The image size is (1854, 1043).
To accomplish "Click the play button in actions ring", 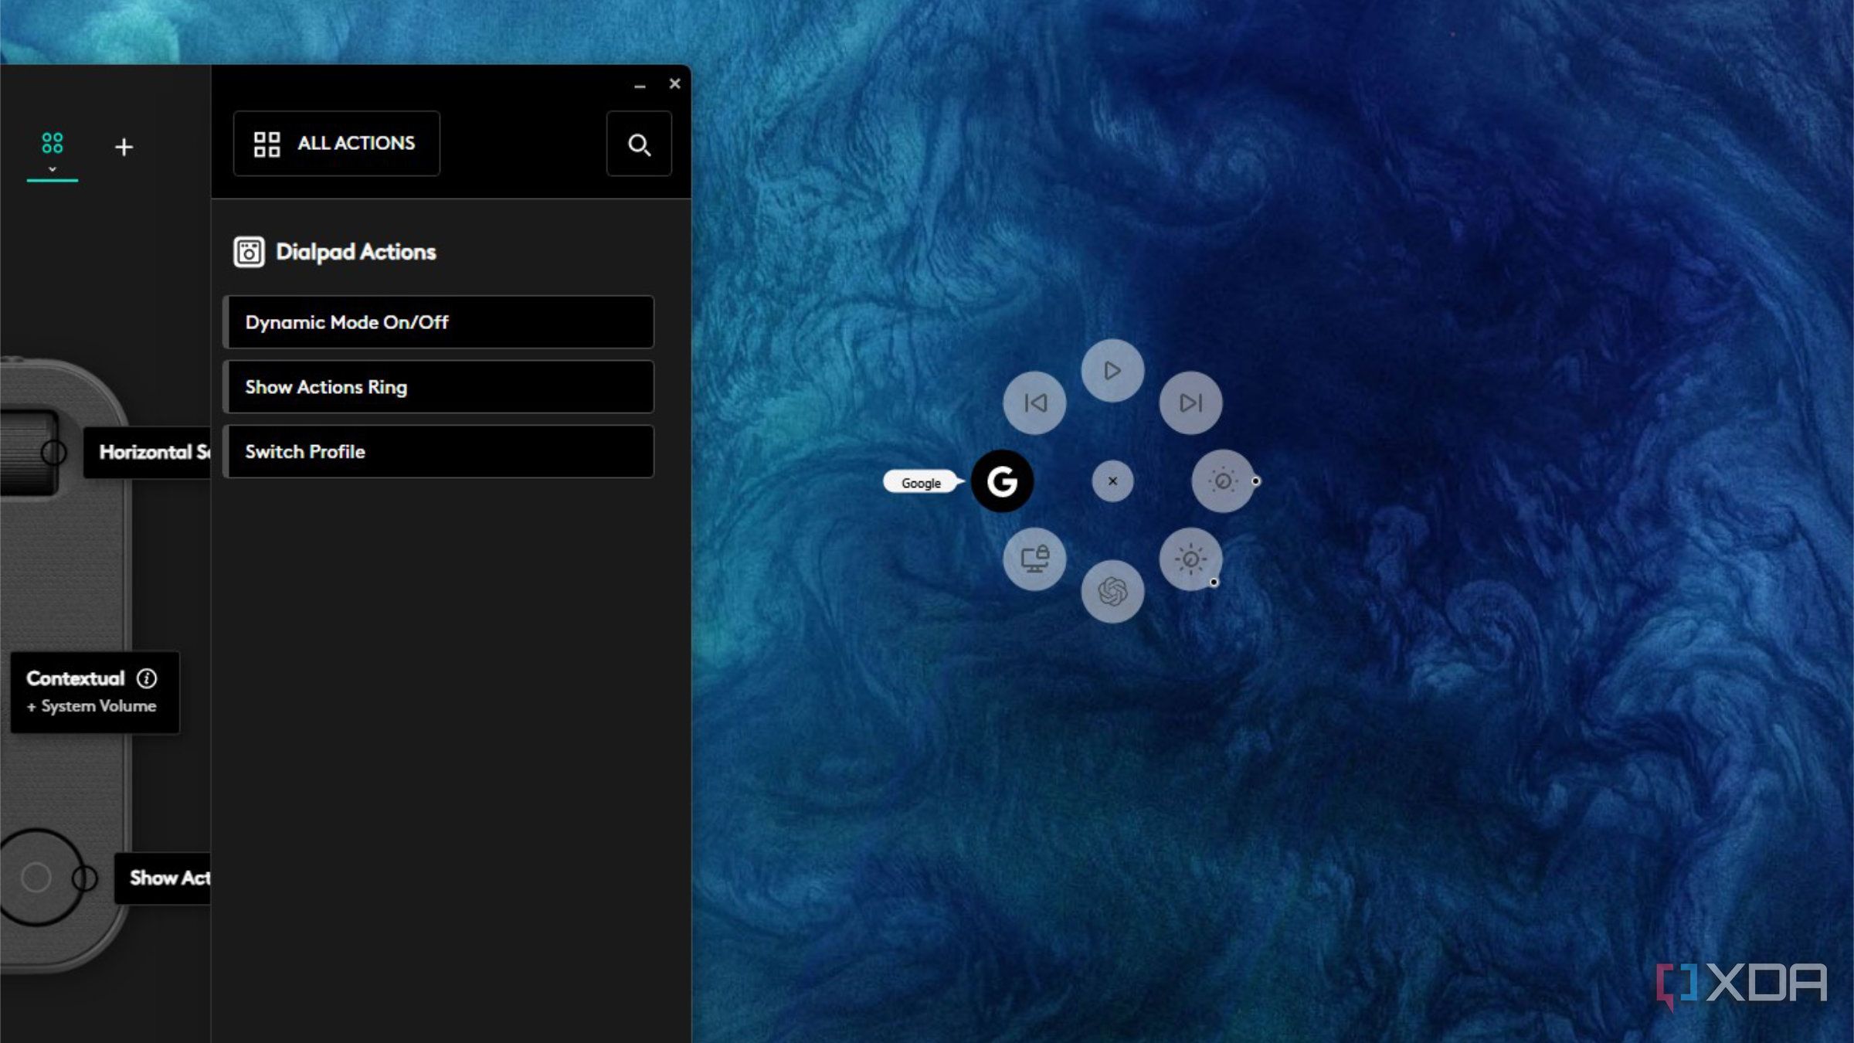I will 1112,371.
